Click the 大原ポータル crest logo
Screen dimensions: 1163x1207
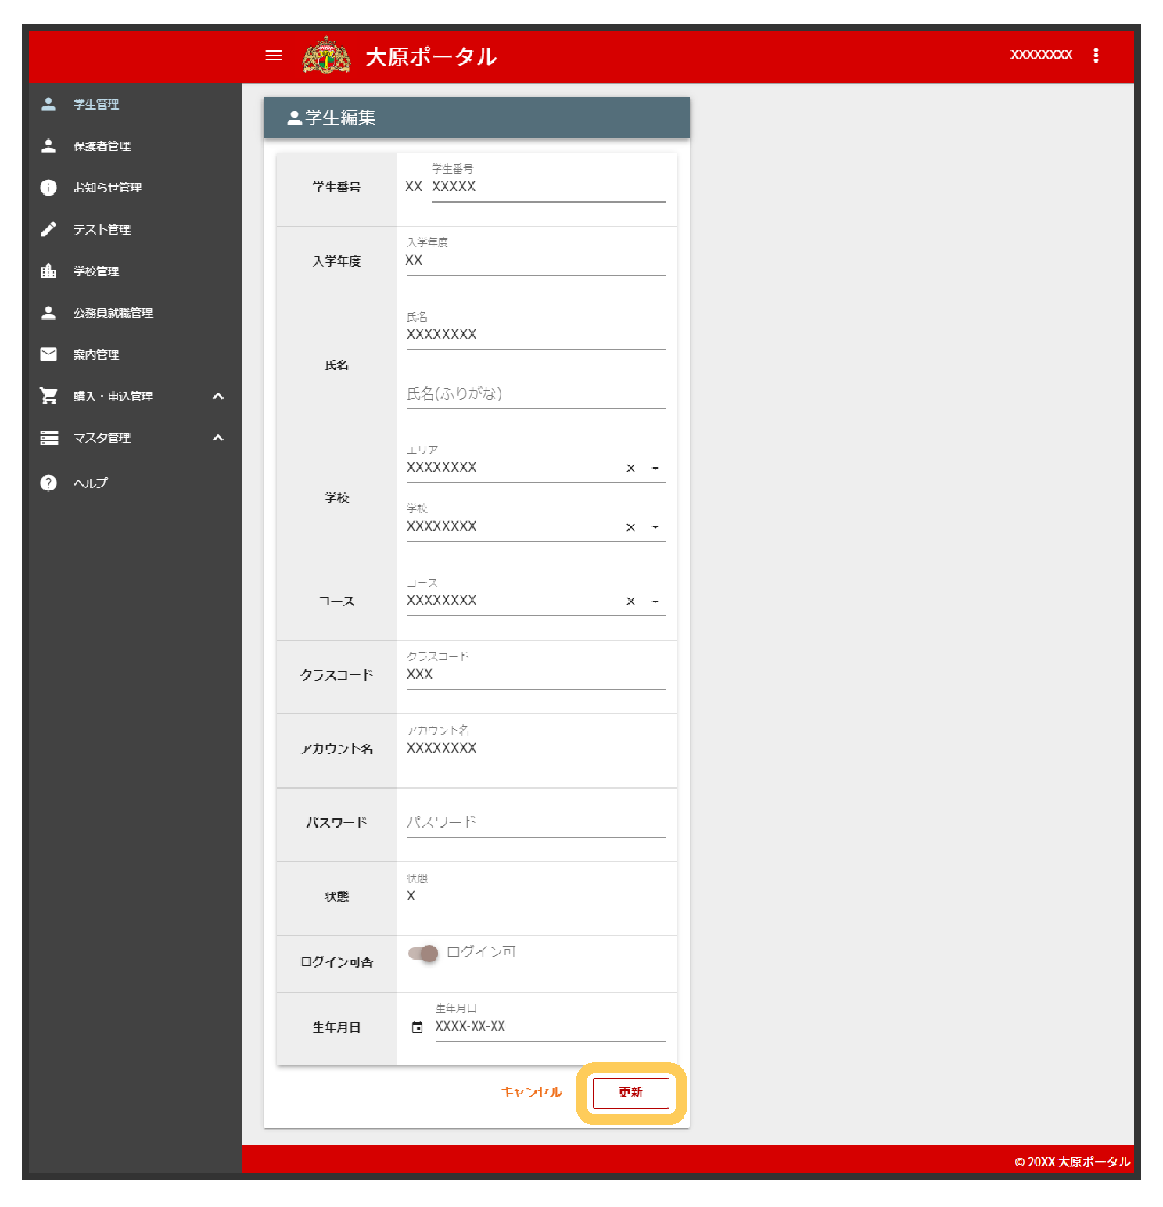326,56
